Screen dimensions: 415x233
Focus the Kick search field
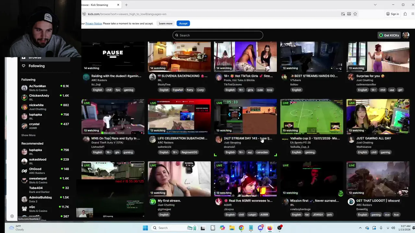pos(218,35)
